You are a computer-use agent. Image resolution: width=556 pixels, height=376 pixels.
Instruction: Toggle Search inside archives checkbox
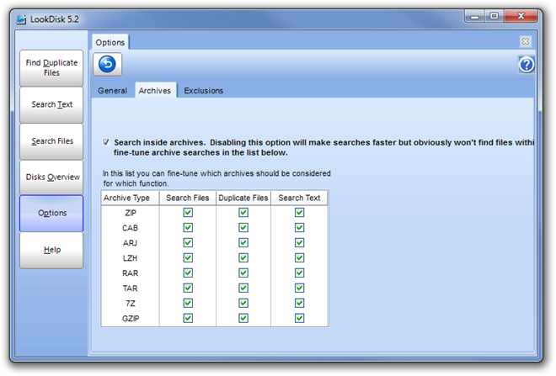pos(105,142)
